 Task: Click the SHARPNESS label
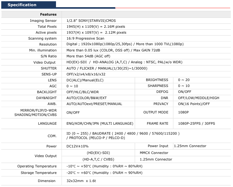tap(158, 86)
